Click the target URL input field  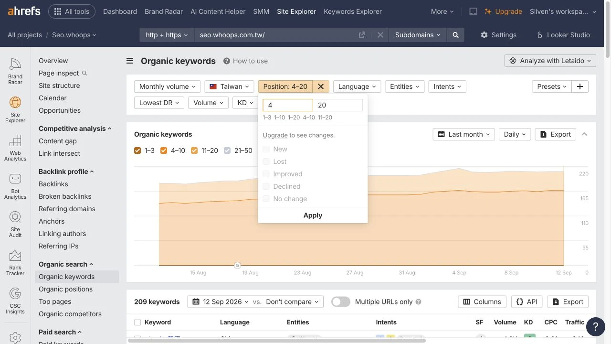277,35
